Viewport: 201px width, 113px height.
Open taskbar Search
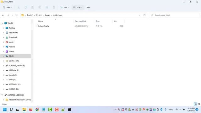[11, 110]
